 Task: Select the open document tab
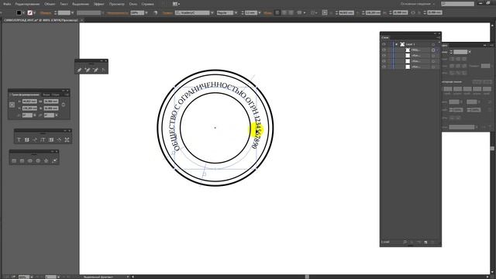41,20
